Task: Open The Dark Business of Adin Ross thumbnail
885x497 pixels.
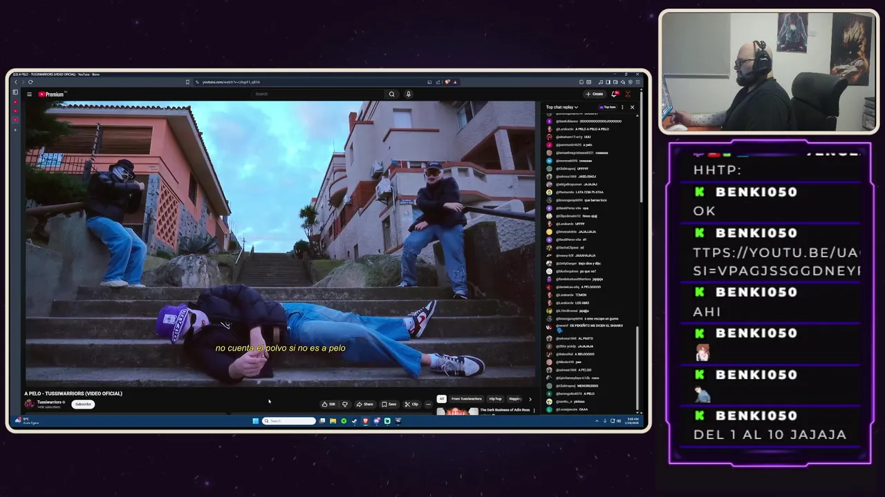Action: (457, 411)
